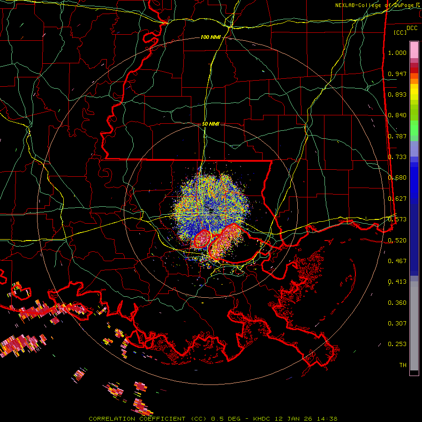Select the 0.520 legend value

coord(397,241)
